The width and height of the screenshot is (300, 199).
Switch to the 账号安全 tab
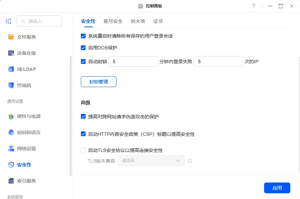pos(113,21)
